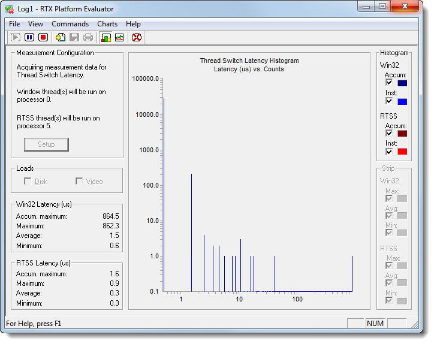434x344 pixels.
Task: Click the 'For Help, press F1' status text
Action: pyautogui.click(x=34, y=324)
